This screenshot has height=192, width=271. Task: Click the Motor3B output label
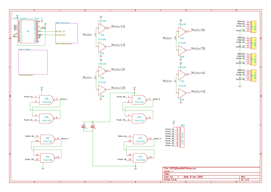pos(198,49)
